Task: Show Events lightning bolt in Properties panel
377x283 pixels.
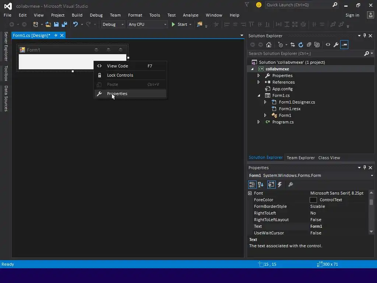Action: coord(280,185)
